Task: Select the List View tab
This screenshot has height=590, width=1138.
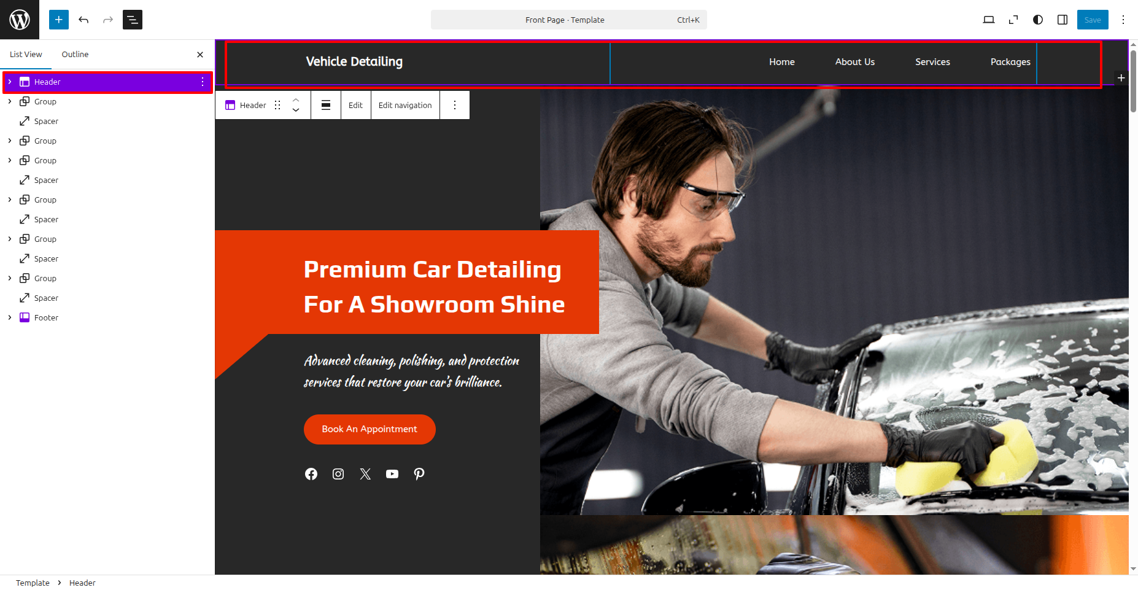Action: (26, 55)
